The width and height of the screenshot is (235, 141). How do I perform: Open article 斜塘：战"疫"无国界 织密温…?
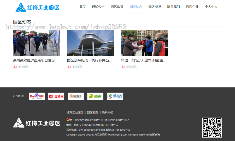pyautogui.click(x=144, y=60)
